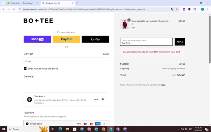Open the terms and conditions here link
This screenshot has height=132, width=211.
point(163,85)
